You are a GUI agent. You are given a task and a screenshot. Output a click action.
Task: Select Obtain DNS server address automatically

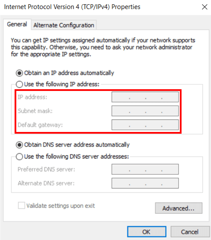(x=19, y=145)
